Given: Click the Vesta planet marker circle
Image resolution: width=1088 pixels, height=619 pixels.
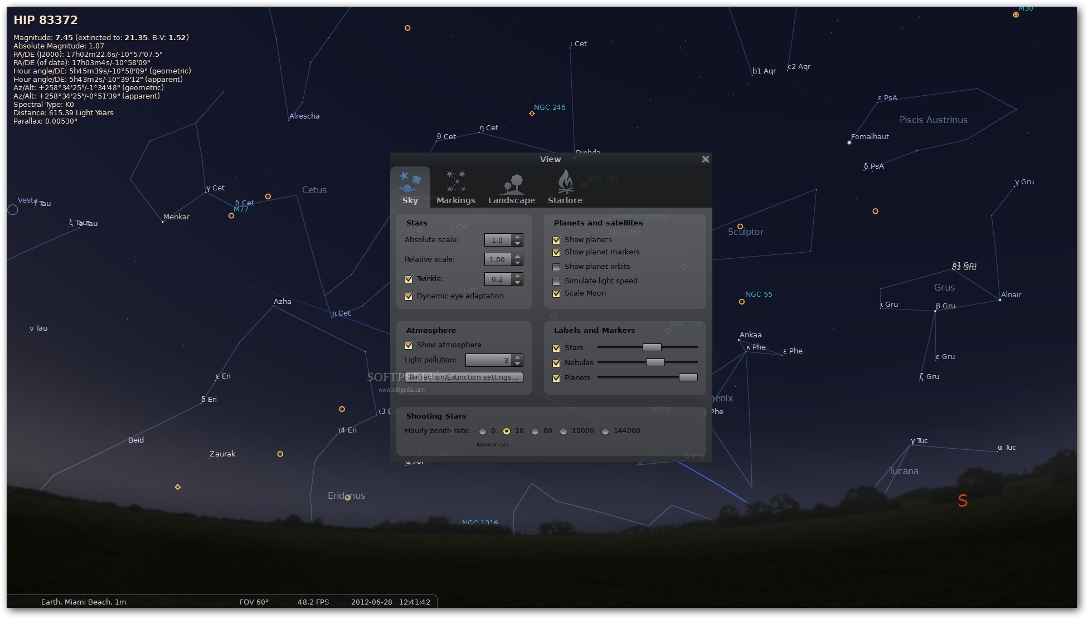Looking at the screenshot, I should (13, 210).
